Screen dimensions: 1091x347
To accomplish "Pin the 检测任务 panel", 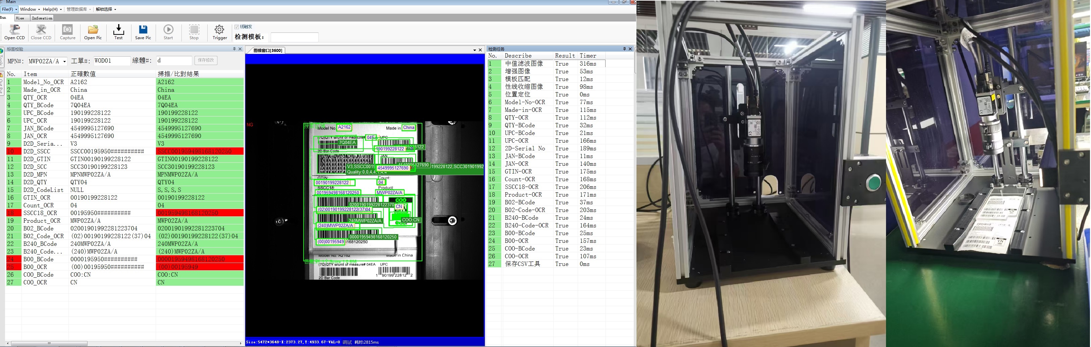I will coord(624,49).
